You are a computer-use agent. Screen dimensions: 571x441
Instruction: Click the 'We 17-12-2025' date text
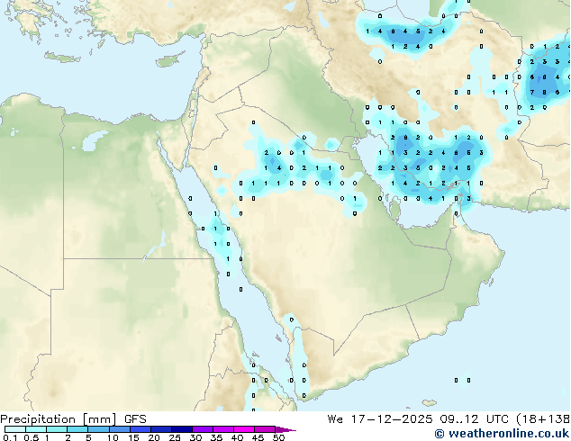(x=380, y=419)
